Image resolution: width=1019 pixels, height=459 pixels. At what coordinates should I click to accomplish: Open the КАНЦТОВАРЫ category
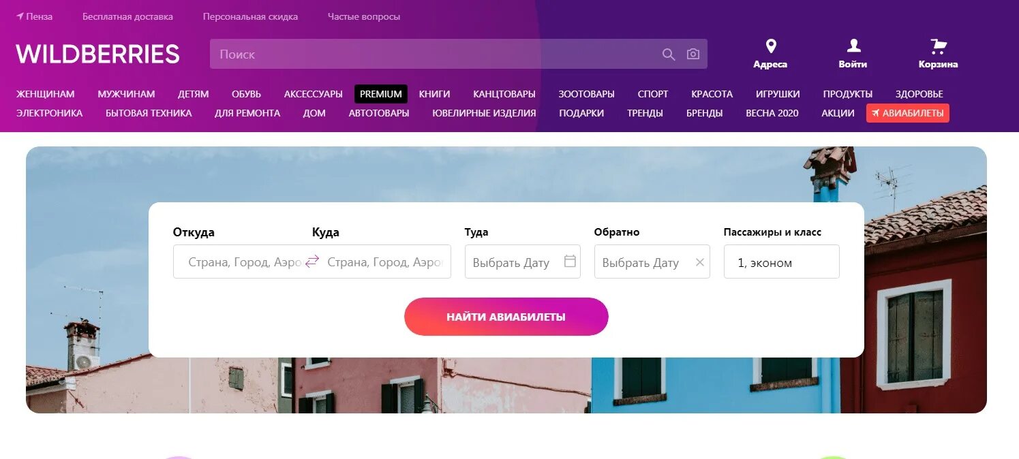(504, 94)
